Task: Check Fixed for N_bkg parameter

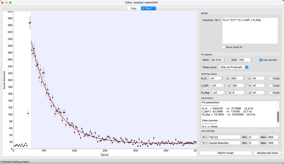Action: coord(271,93)
